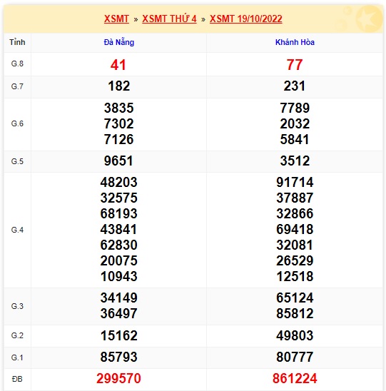Viewport: 386px width, 391px height.
Task: Select Đà Nẵng G.1 number 85793
Action: pyautogui.click(x=119, y=357)
